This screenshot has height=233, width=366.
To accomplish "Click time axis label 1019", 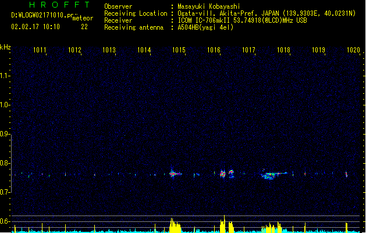I will [318, 50].
